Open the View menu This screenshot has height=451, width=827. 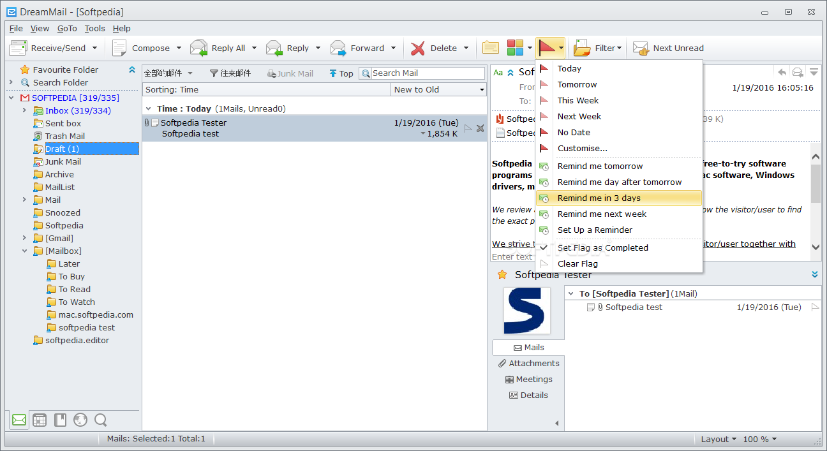click(x=40, y=28)
